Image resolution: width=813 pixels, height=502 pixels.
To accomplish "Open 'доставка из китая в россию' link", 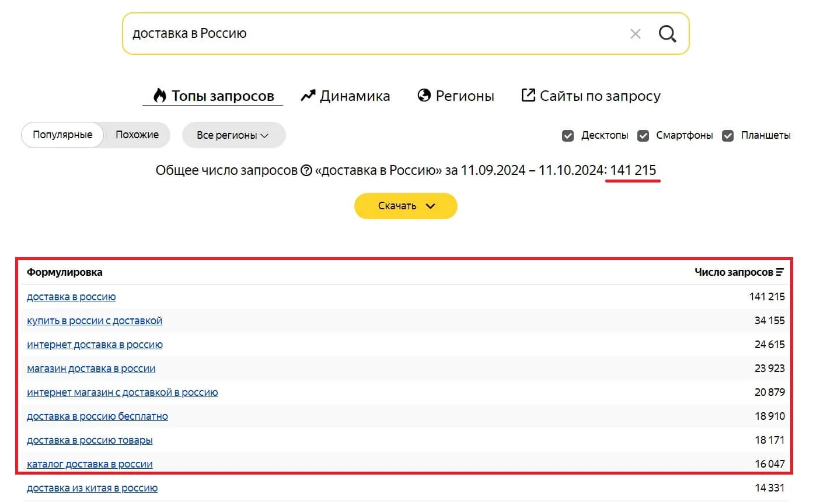I will click(92, 488).
